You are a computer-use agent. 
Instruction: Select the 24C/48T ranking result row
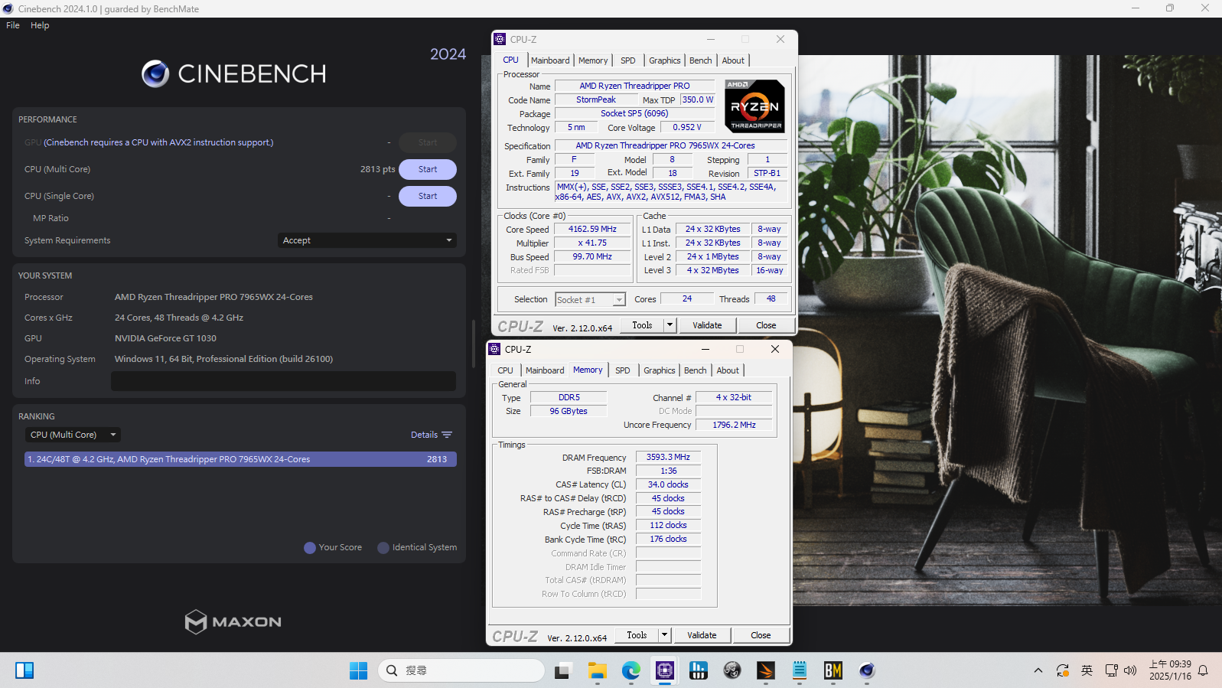click(x=240, y=459)
